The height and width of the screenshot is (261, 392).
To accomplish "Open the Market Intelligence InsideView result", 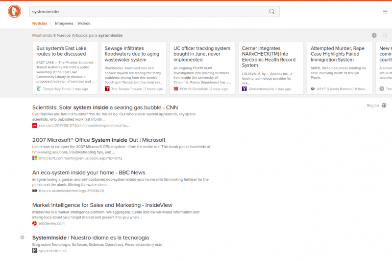I will click(x=102, y=205).
